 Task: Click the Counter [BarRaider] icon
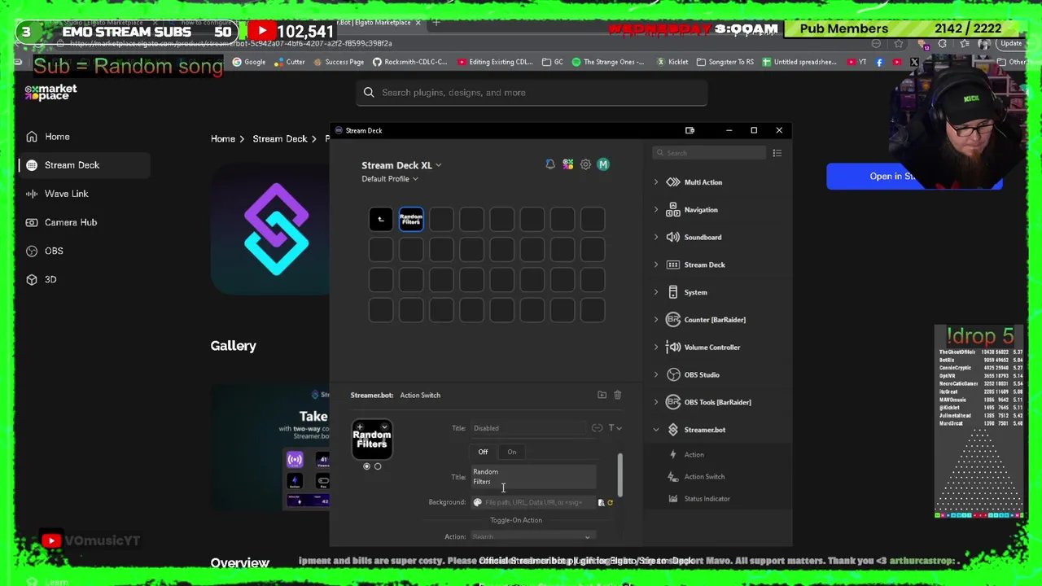click(x=673, y=320)
